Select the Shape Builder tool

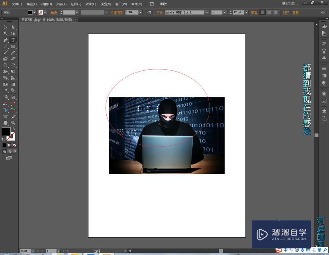click(x=6, y=78)
